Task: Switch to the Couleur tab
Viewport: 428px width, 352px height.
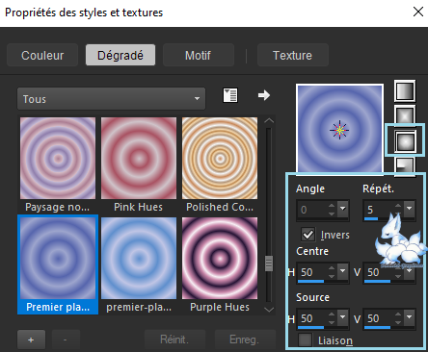Action: click(42, 55)
